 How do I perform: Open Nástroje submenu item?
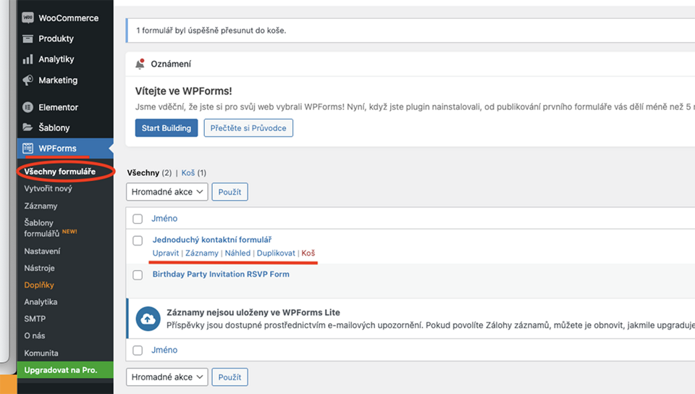[39, 268]
